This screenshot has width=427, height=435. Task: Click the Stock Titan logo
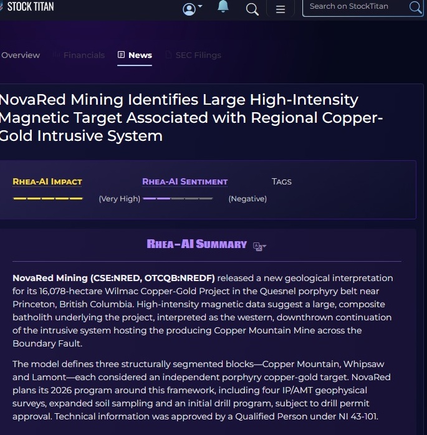tap(28, 6)
